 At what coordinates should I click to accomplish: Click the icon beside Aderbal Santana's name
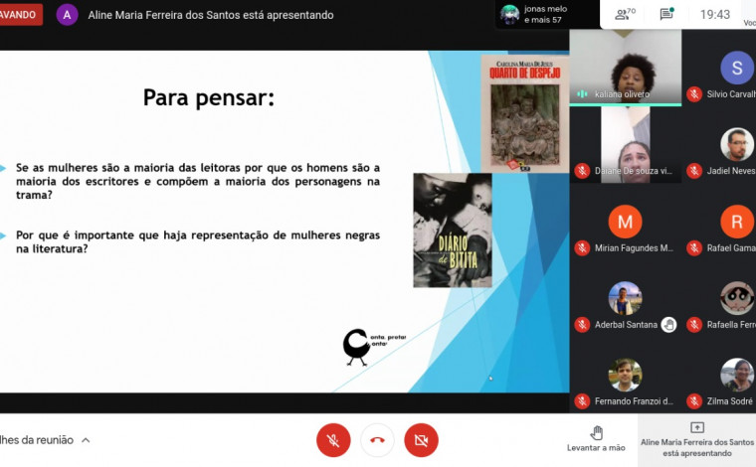click(x=668, y=325)
